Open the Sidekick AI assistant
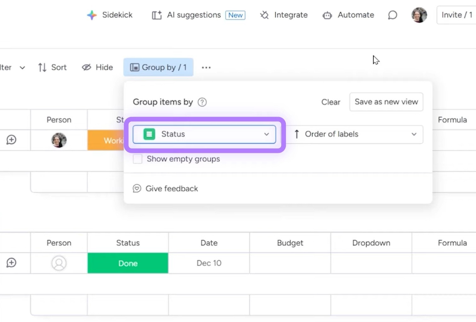Screen dimensions: 476x322 [x=109, y=15]
